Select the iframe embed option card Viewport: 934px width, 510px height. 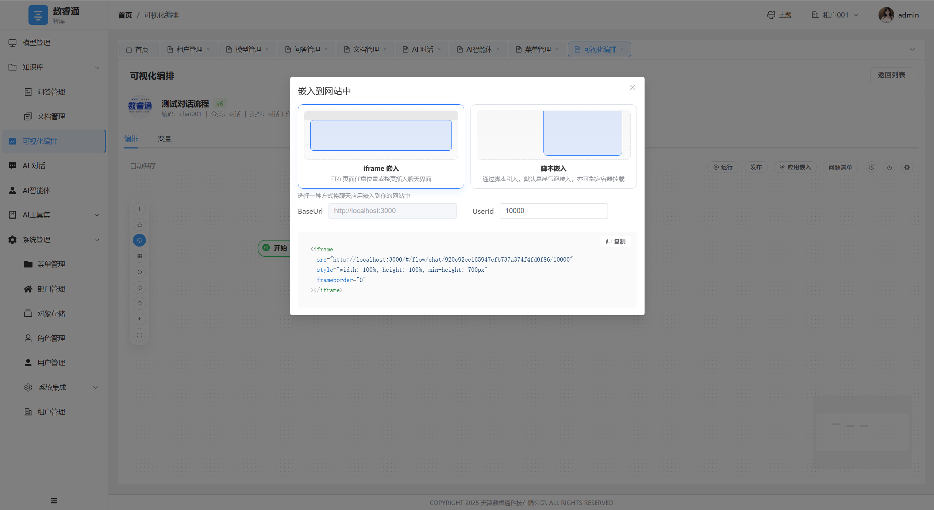tap(381, 146)
